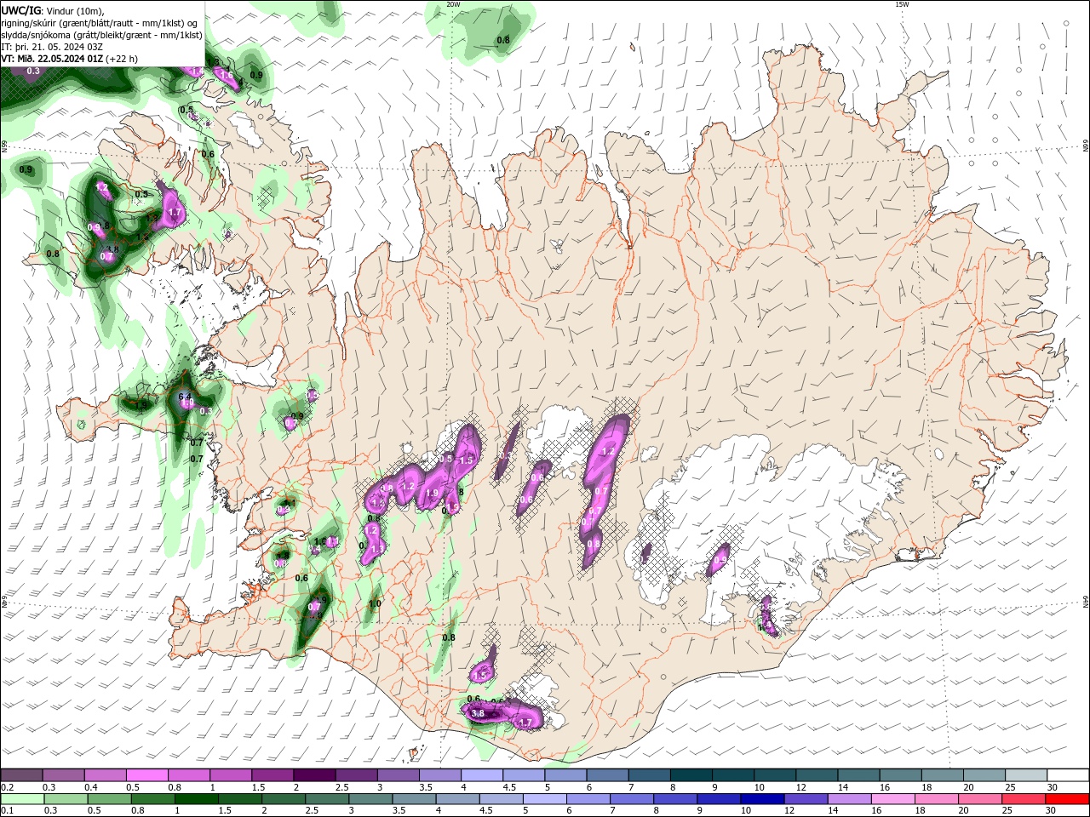Image resolution: width=1090 pixels, height=817 pixels.
Task: Click the top-row legend swatch starting at 0.8
Action: pyautogui.click(x=188, y=775)
